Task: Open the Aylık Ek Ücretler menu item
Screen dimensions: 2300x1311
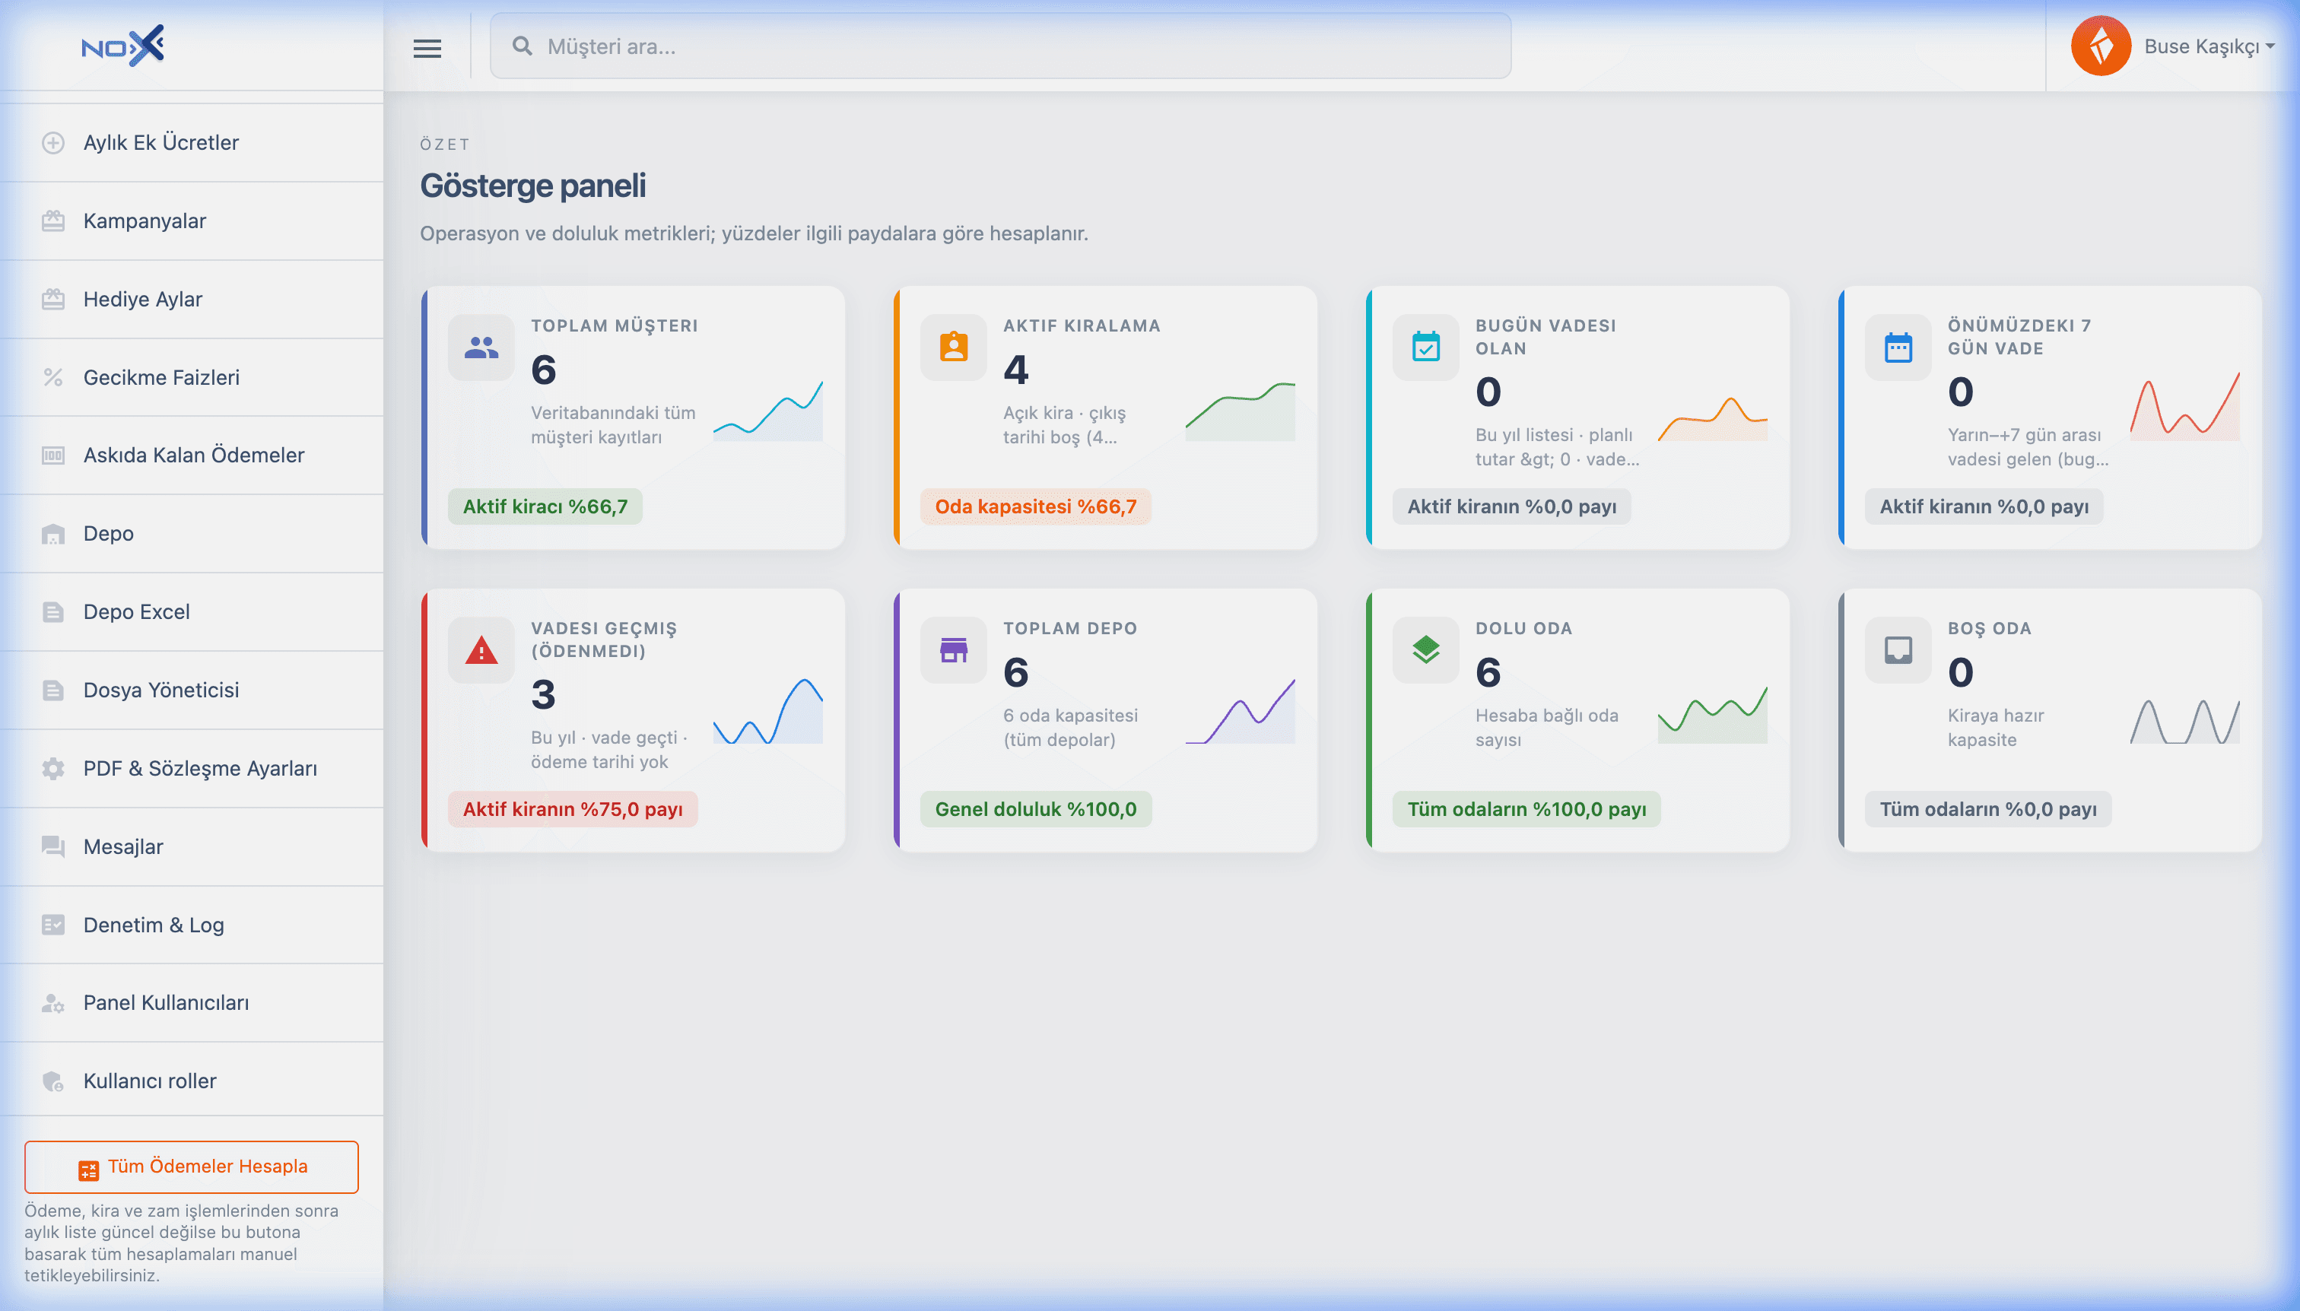Action: tap(192, 142)
